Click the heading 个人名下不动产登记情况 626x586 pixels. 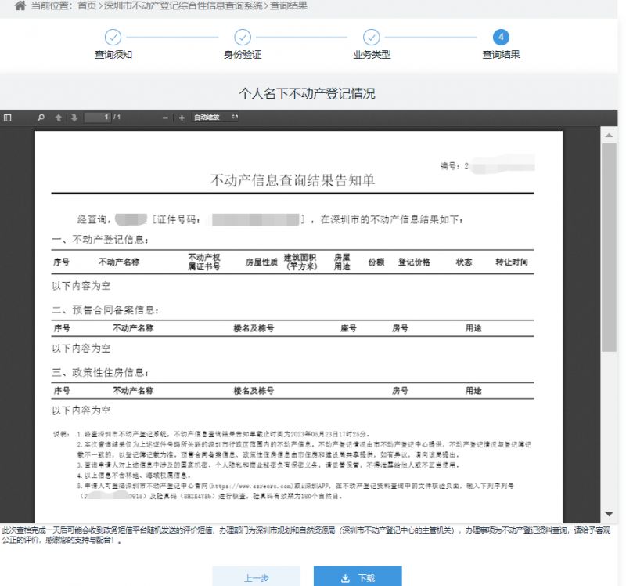(307, 93)
